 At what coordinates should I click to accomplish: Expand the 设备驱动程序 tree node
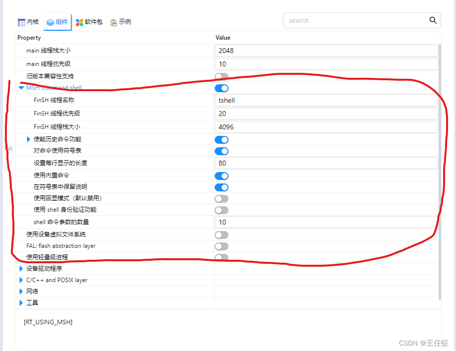point(22,268)
